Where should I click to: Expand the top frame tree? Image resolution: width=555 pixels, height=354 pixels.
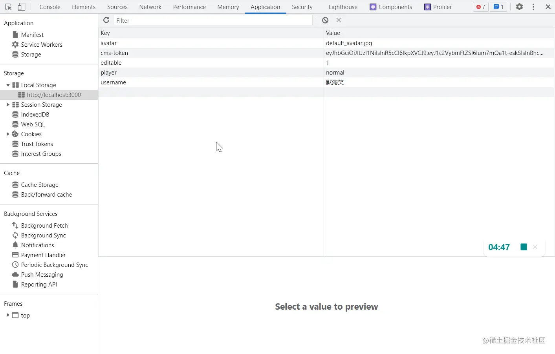coord(8,315)
